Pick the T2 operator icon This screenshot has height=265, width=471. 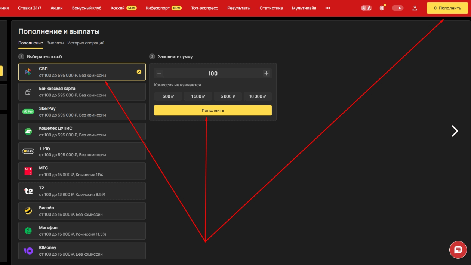28,191
